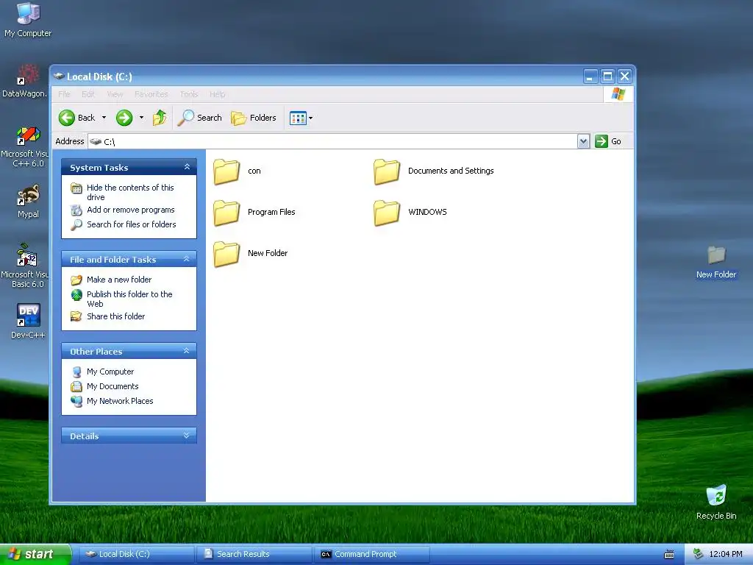753x565 pixels.
Task: Click Publish this folder to the Web
Action: click(129, 299)
